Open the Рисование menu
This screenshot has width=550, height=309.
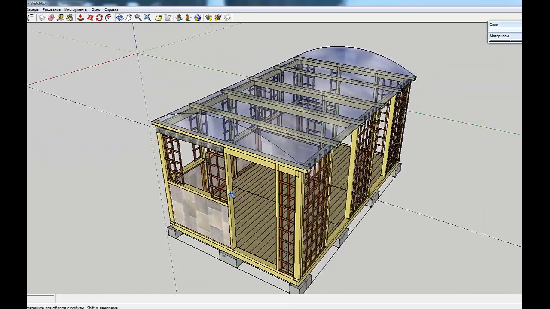(x=52, y=9)
